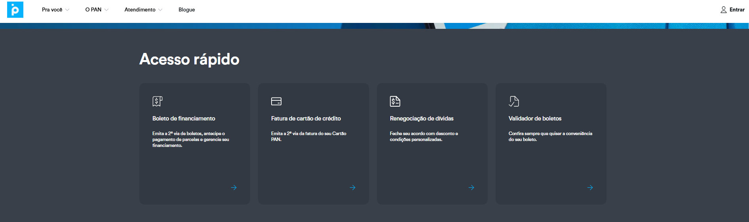Screen dimensions: 749x222
Task: Click the Entrar login link
Action: pos(737,10)
